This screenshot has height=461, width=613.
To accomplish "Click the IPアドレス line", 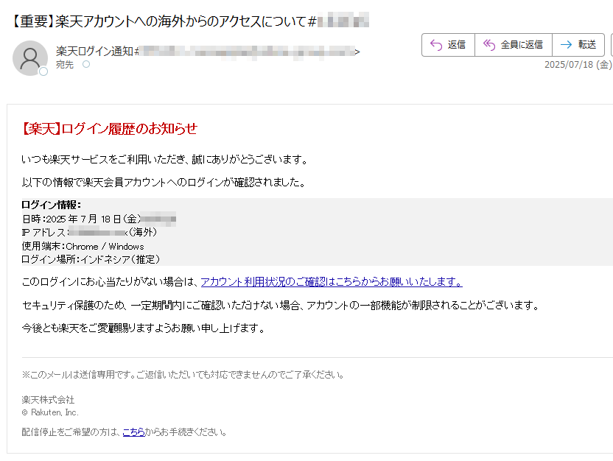I will (89, 233).
